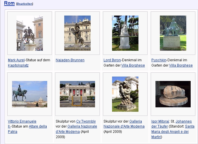This screenshot has width=198, height=144.
Task: Open the Igor Mitoraj marble head image
Action: coord(173,94)
